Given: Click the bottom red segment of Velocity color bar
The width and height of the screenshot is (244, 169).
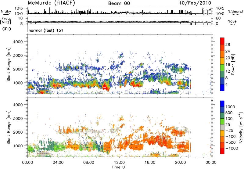Looking at the screenshot, I should [222, 151].
